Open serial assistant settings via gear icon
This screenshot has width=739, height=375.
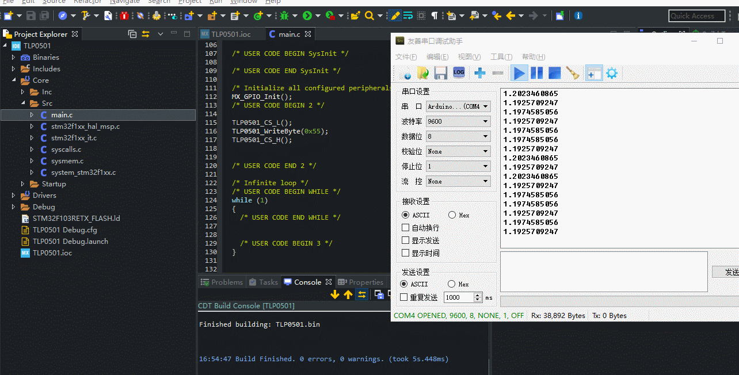click(610, 73)
